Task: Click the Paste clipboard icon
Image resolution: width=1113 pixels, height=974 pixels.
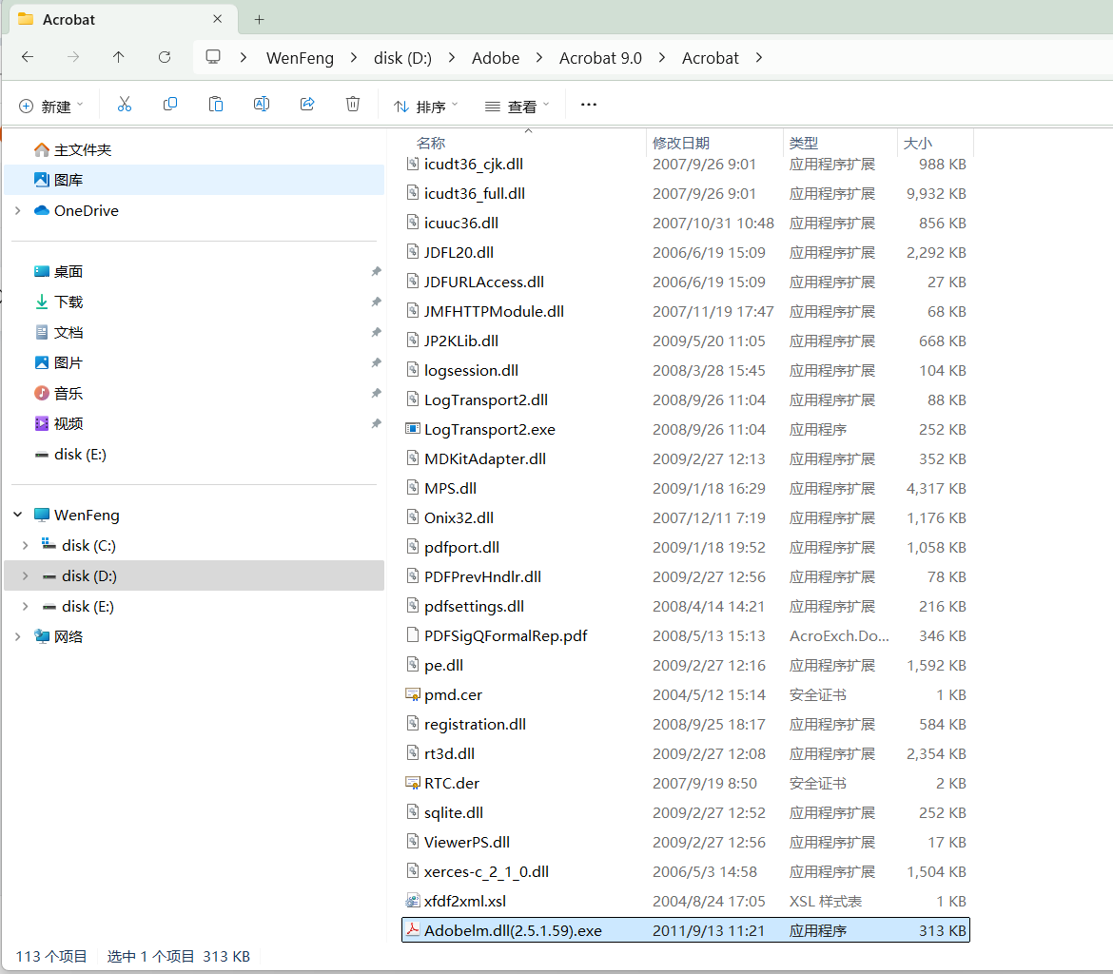Action: click(x=216, y=105)
